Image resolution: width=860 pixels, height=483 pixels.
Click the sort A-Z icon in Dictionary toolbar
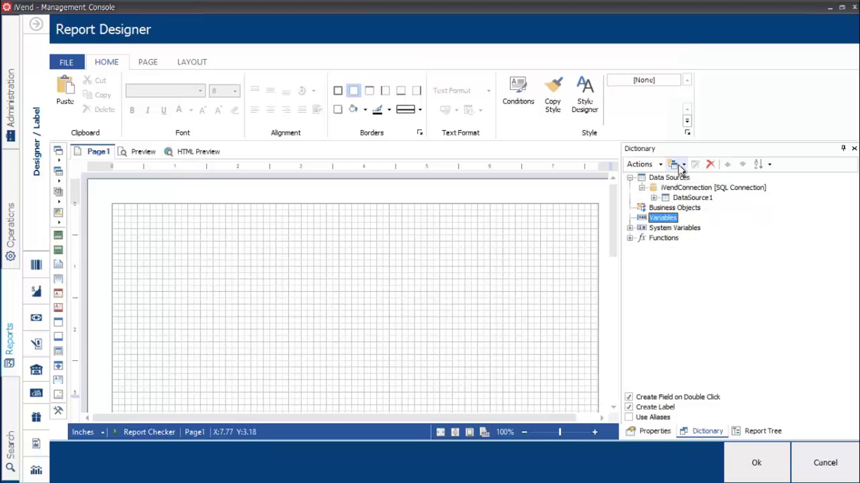point(758,164)
